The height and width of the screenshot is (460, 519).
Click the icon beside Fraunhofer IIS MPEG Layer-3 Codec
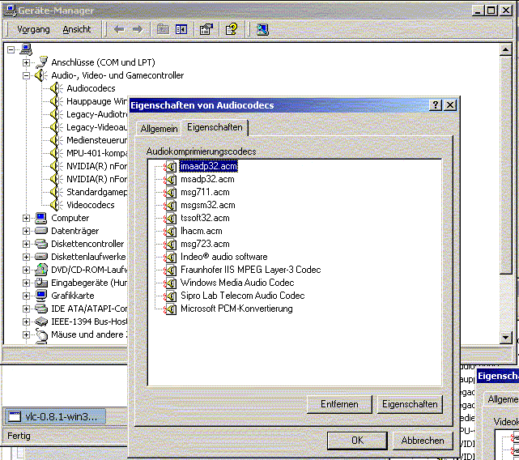coord(170,270)
